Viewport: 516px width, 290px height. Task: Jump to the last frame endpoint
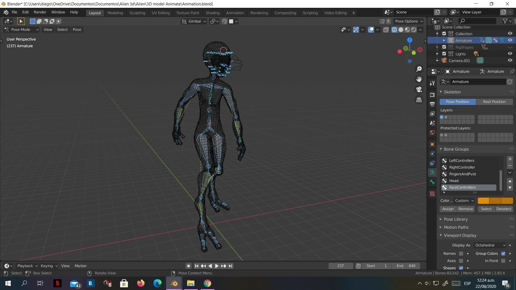[230, 266]
